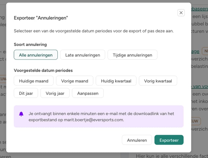Image resolution: width=208 pixels, height=158 pixels.
Task: Set period to "Dit jaar"
Action: [26, 93]
